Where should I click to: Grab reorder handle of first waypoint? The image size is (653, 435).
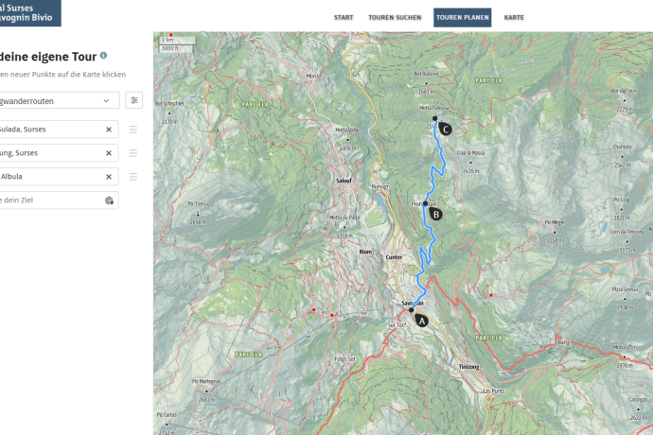[133, 129]
